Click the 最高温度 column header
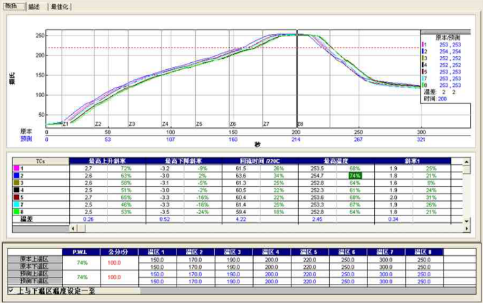Viewport: 483px width, 303px height. [x=341, y=160]
